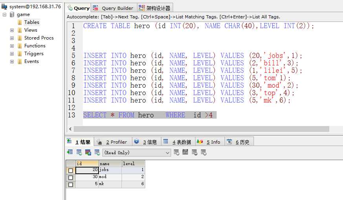Screen dimensions: 343x200
Task: Select the game database label
Action: pos(23,14)
